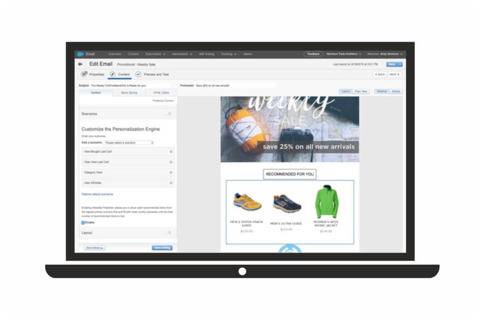Remove the View Bought Last Cart scenario
Image resolution: width=480 pixels, height=320 pixels.
click(x=171, y=151)
